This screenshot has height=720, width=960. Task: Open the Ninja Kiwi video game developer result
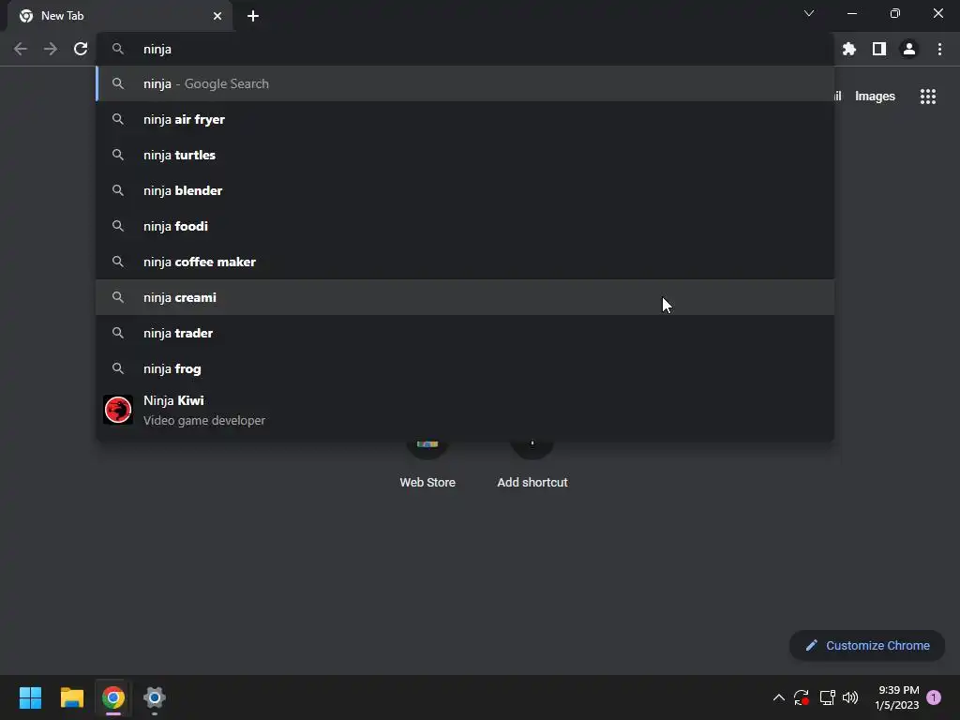point(465,411)
